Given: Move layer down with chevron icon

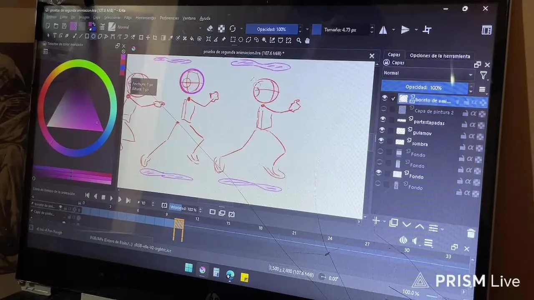Looking at the screenshot, I should tap(406, 225).
